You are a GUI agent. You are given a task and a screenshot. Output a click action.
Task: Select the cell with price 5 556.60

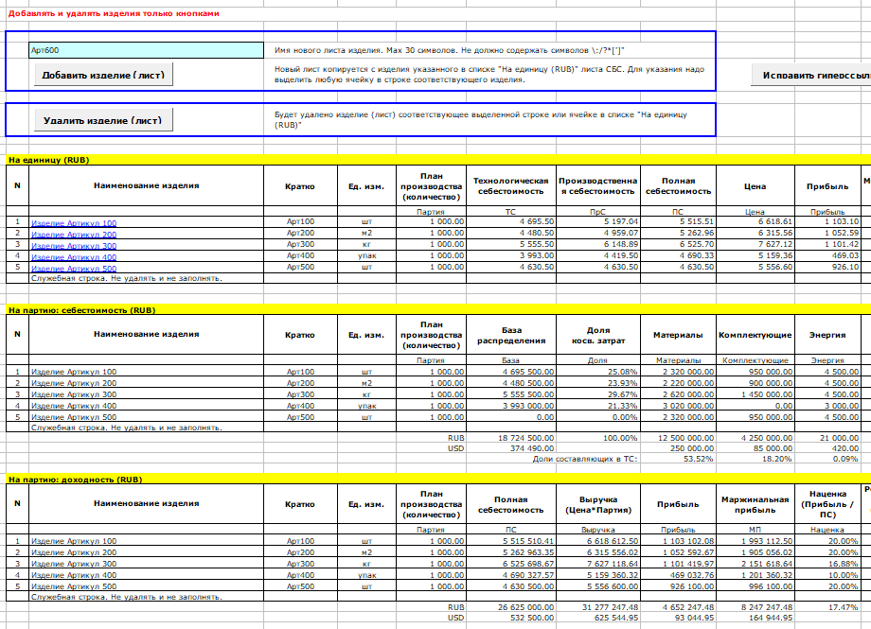(755, 267)
